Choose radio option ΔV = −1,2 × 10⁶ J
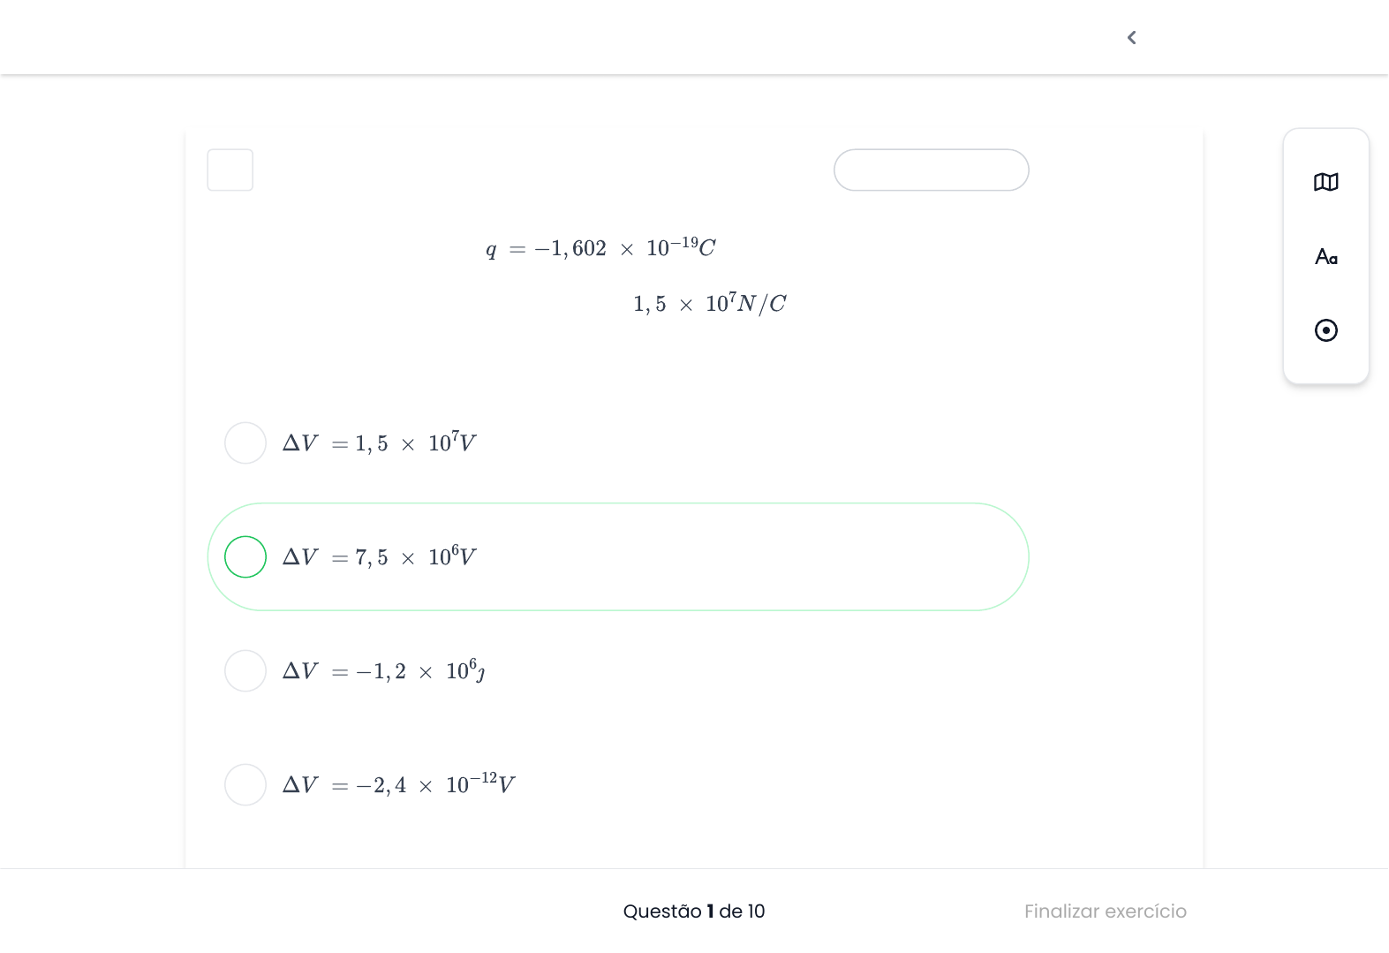 (x=245, y=671)
